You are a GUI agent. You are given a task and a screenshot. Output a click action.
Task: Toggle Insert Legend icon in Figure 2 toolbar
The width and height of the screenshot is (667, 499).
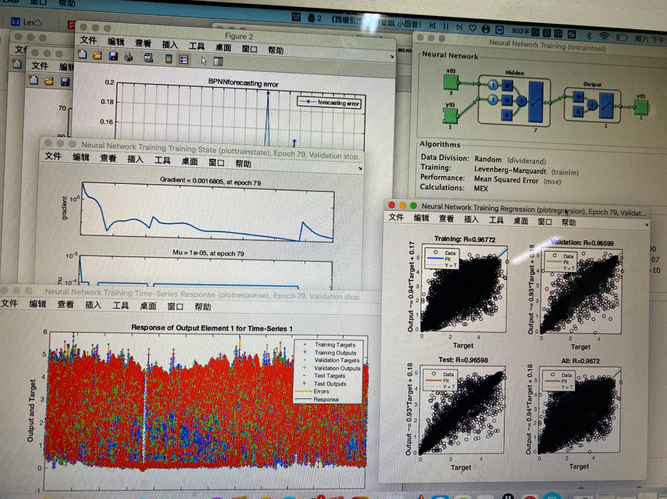(x=183, y=59)
